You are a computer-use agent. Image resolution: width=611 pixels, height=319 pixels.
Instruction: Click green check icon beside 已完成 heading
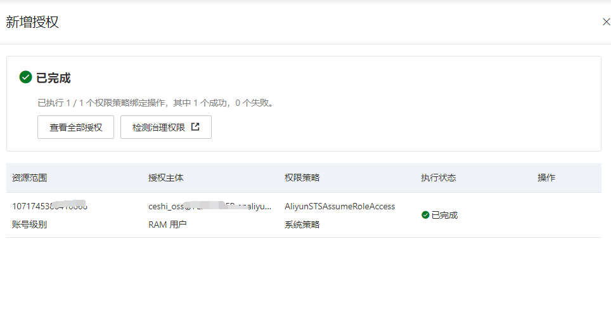pyautogui.click(x=26, y=77)
